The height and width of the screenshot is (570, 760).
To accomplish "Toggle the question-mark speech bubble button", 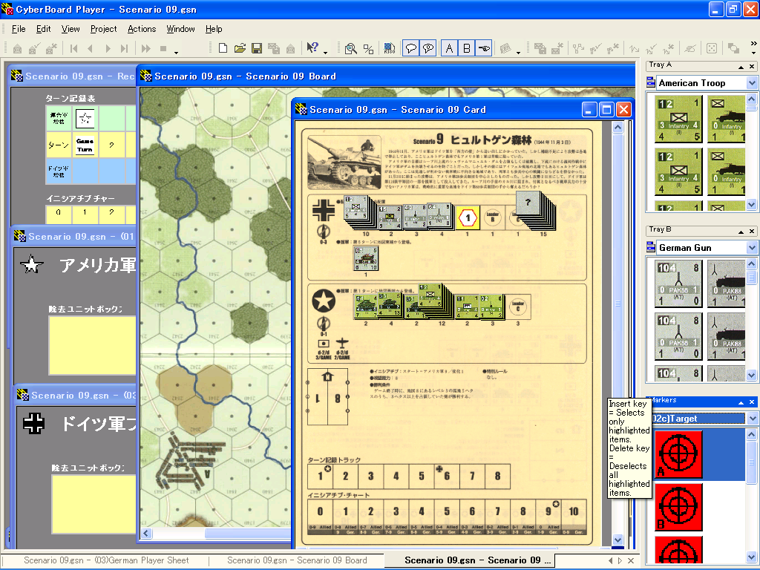I will click(428, 48).
